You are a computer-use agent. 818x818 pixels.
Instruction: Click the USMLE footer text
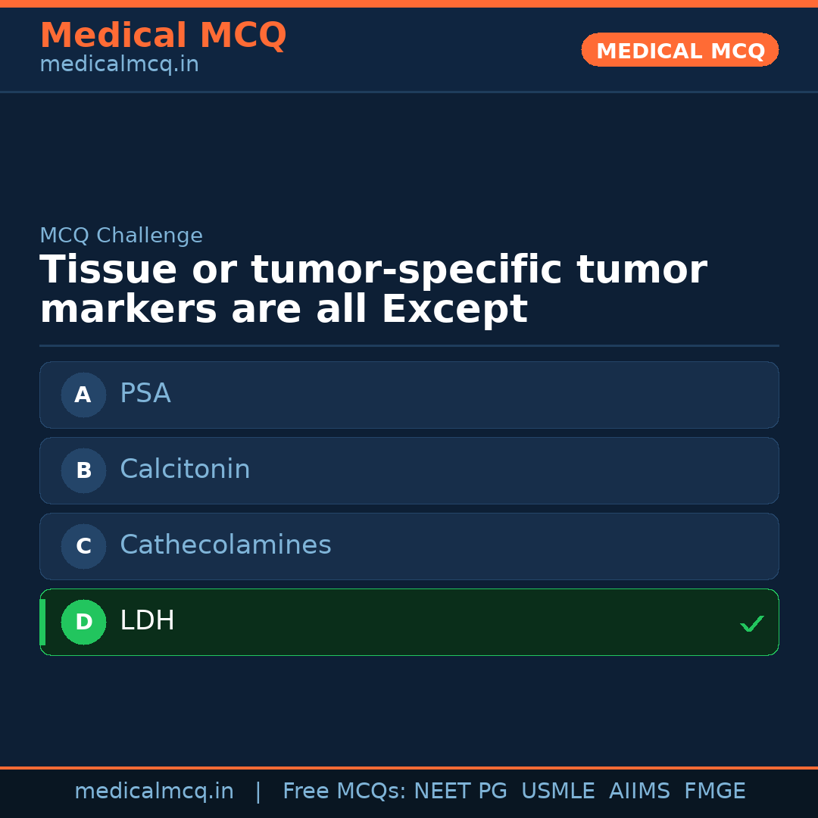(x=557, y=791)
